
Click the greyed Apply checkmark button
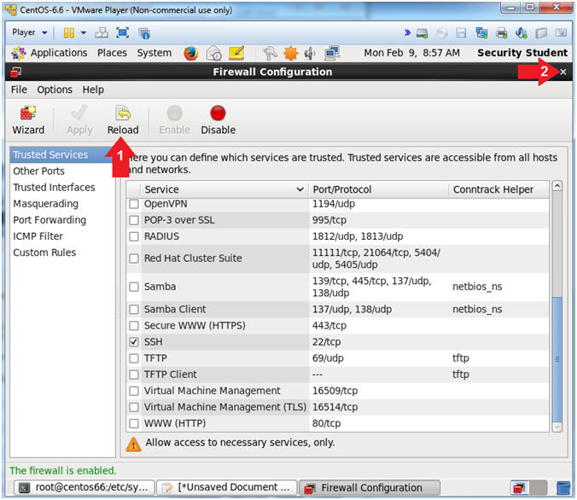[x=79, y=120]
